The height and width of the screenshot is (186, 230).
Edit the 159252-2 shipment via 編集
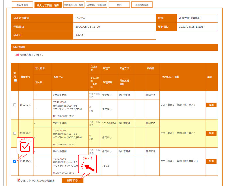pos(211,133)
